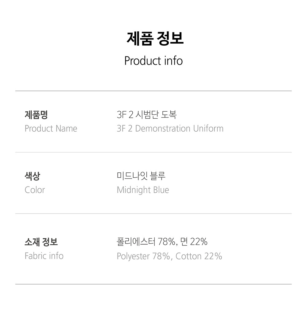Click the divider between Color and Fabric info
307x335 pixels.
coord(153,214)
